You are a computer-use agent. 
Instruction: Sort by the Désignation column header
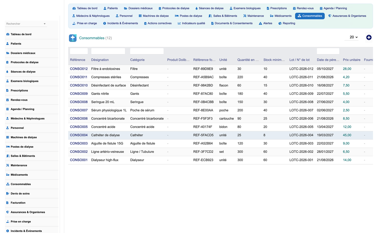(100, 60)
